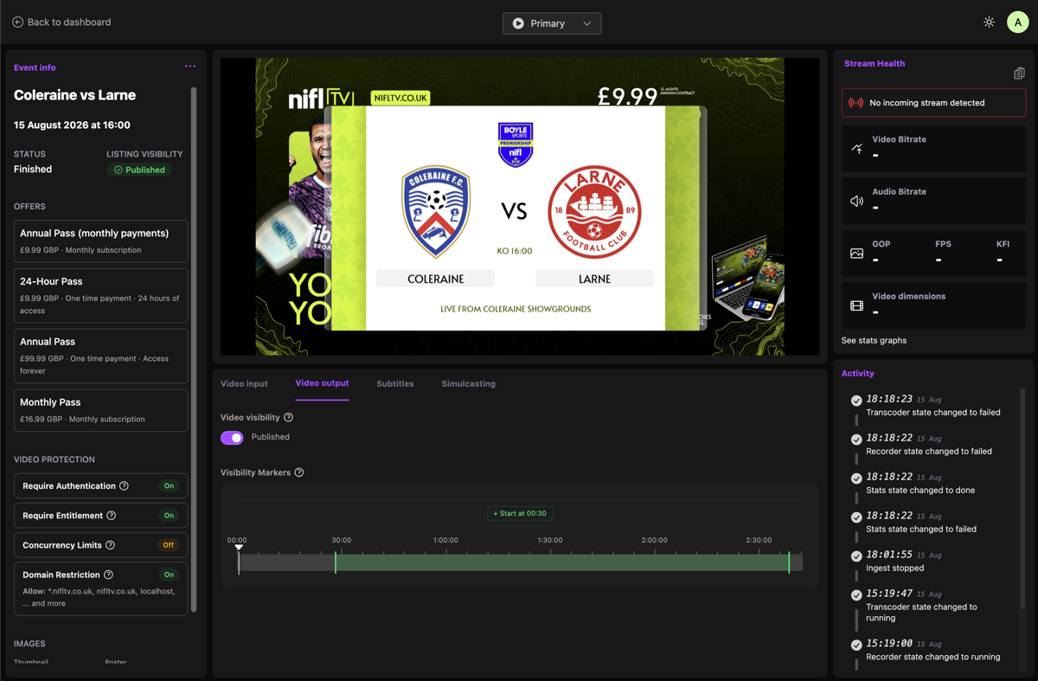Show help for Domain Restriction

108,575
